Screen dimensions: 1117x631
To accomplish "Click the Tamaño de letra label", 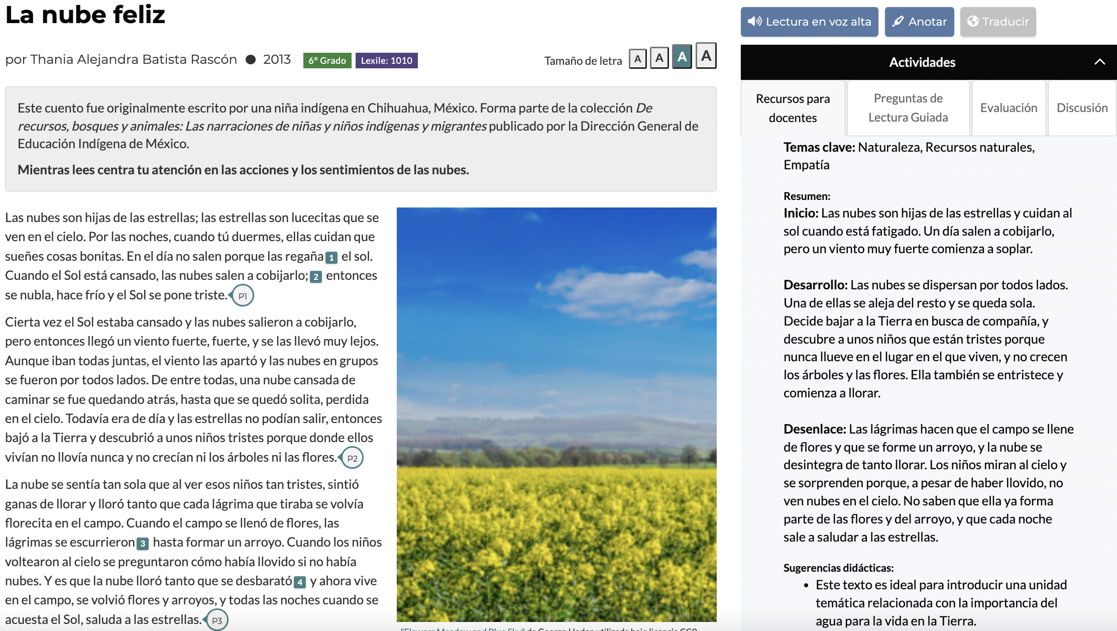I will 583,61.
